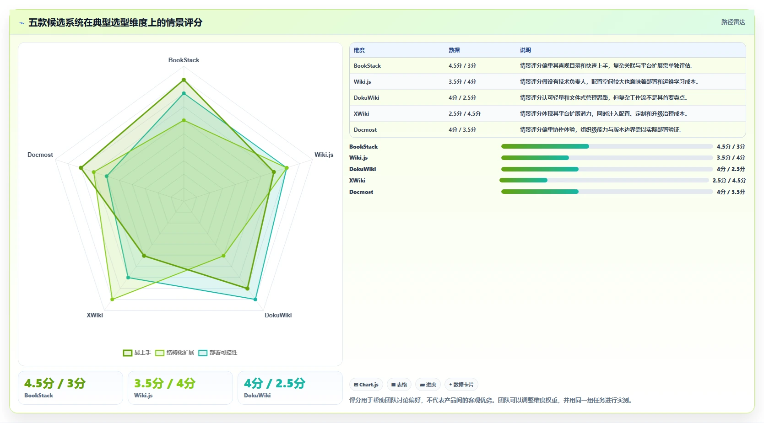Toggle the 部署可控性 legend series
The width and height of the screenshot is (764, 423).
tap(217, 353)
